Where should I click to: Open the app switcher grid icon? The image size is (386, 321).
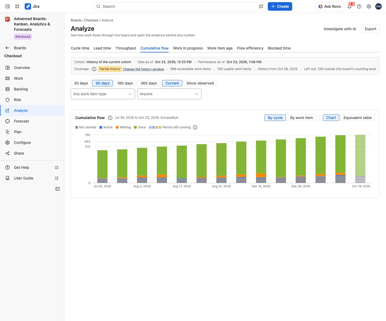[x=17, y=6]
